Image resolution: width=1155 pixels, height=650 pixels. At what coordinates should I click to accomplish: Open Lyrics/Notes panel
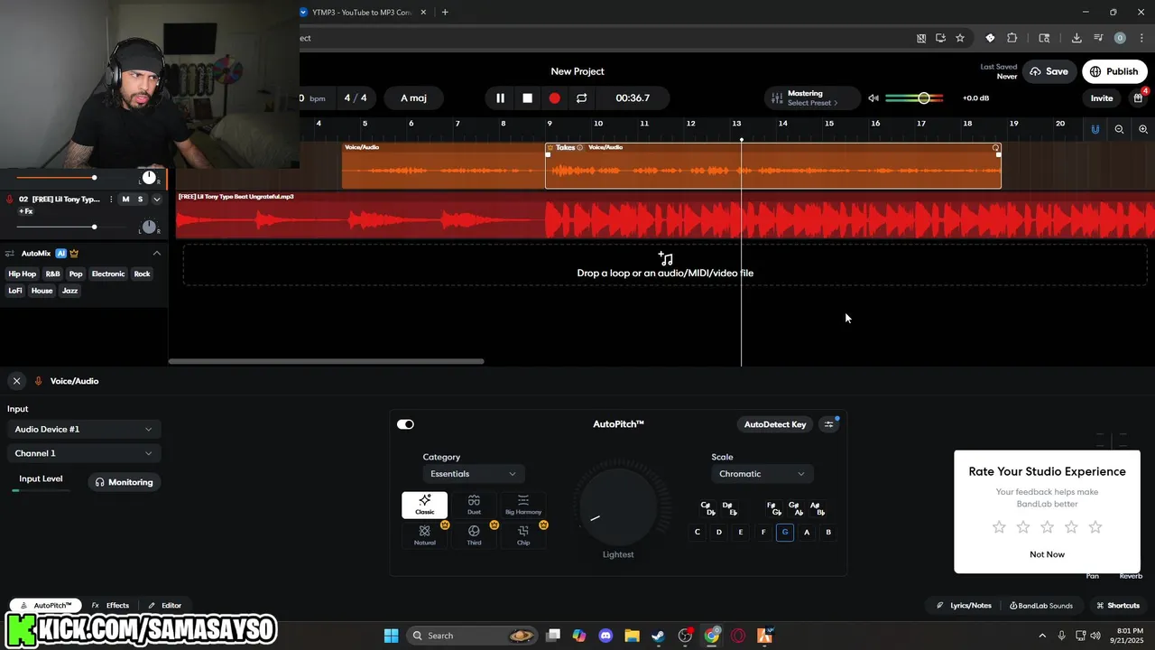[x=965, y=606]
